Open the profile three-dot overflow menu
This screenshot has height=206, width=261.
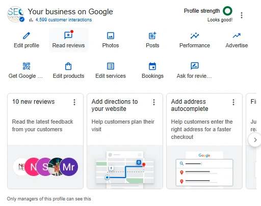[x=242, y=15]
